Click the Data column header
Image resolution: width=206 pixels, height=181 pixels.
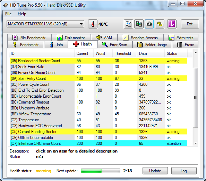coord(151,54)
